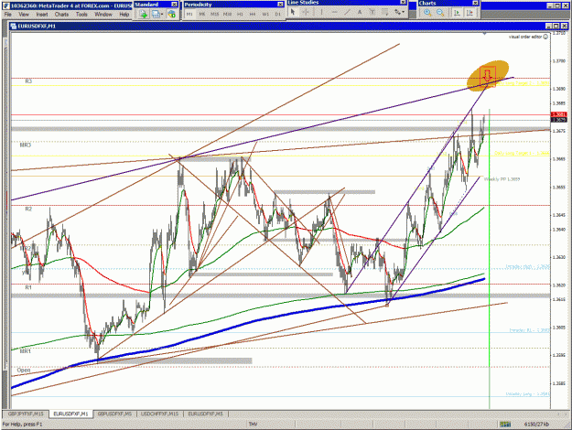Select the Crosshair tool
This screenshot has height=430, width=572.
coord(306,12)
